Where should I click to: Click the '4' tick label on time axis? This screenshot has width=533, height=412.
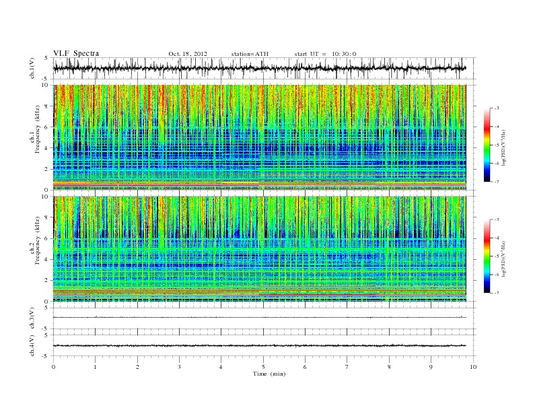[x=221, y=367]
